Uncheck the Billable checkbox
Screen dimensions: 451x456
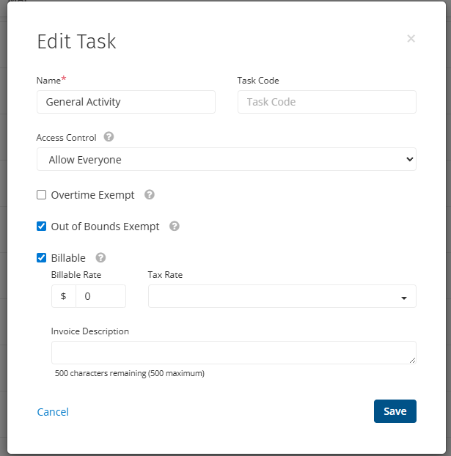point(42,258)
